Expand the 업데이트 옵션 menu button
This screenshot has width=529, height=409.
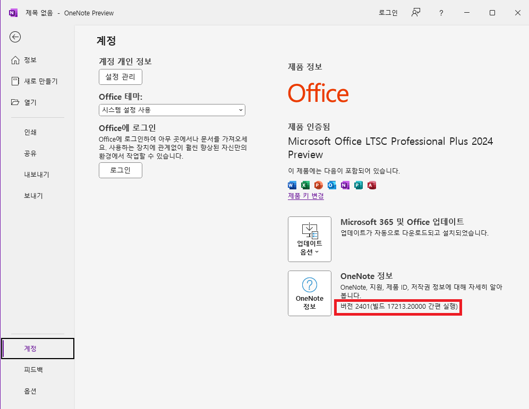309,239
